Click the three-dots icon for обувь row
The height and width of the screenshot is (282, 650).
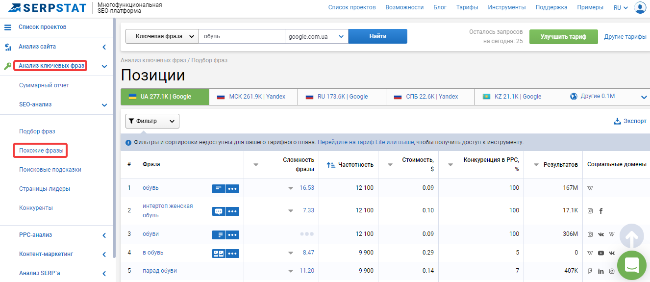[232, 188]
